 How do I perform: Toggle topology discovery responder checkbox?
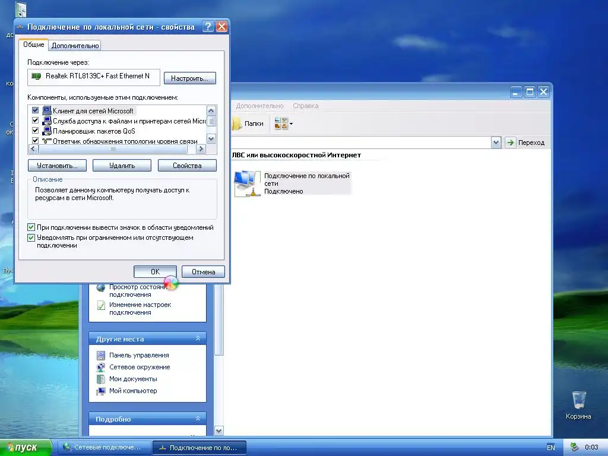click(35, 141)
